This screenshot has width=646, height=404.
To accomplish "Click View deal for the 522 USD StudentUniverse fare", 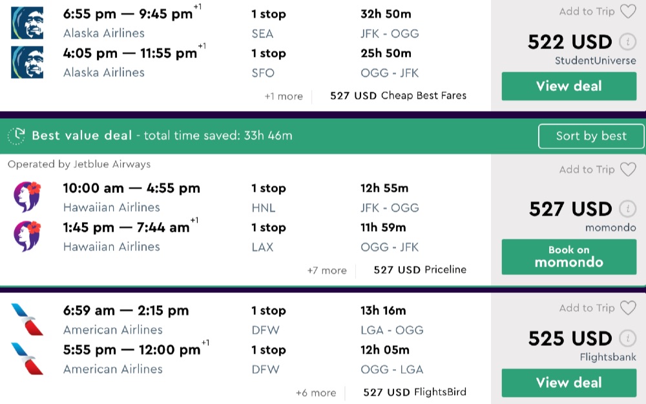I will point(568,86).
